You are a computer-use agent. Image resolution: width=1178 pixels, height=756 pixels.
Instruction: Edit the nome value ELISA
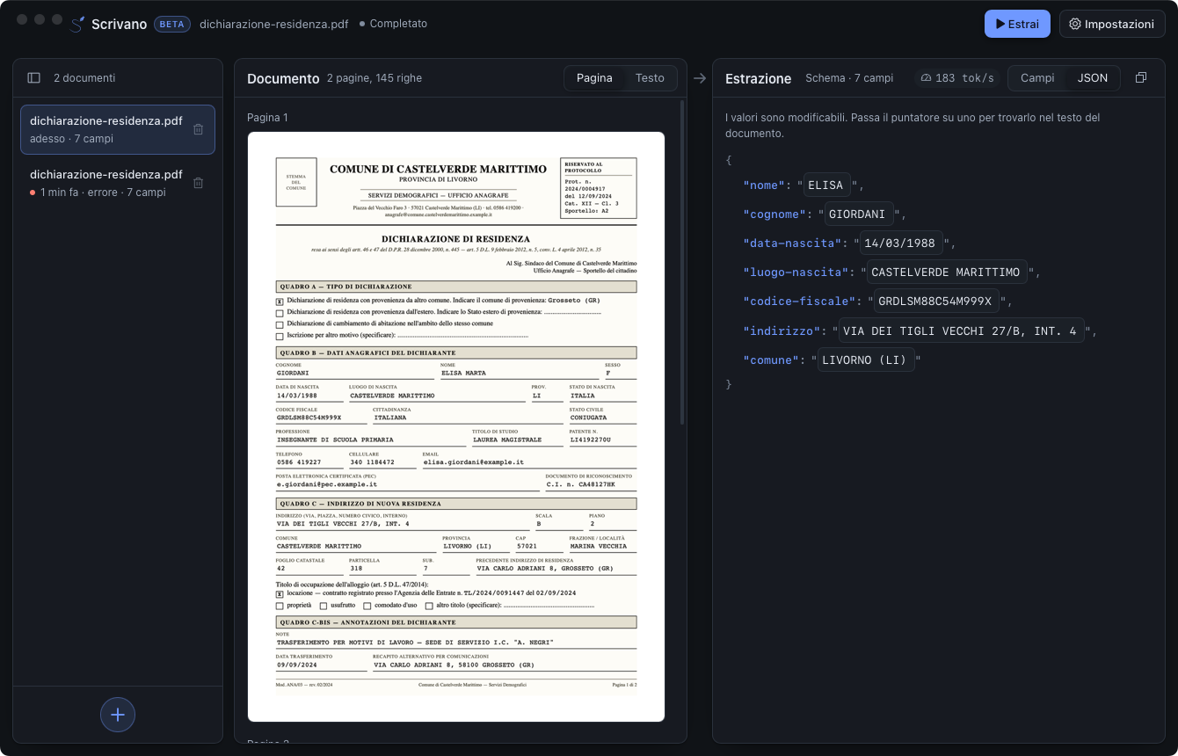click(x=825, y=185)
